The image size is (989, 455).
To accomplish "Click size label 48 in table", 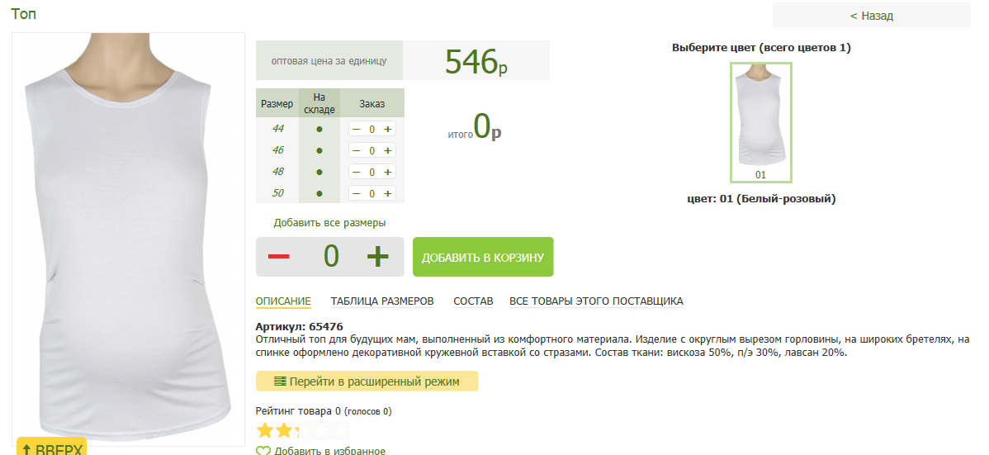I will [x=277, y=171].
